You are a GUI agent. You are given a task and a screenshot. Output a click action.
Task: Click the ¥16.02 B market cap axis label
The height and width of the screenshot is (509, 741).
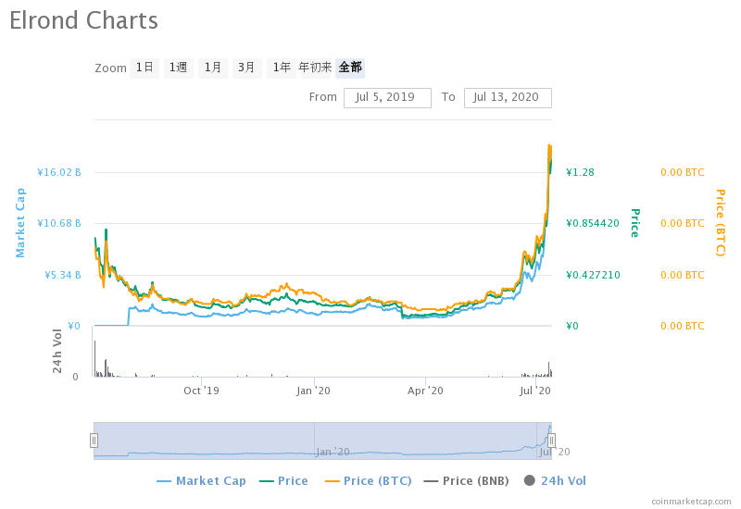(59, 172)
